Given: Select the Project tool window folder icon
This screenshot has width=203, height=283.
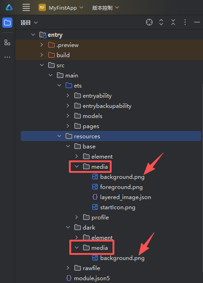Looking at the screenshot, I should click(7, 23).
